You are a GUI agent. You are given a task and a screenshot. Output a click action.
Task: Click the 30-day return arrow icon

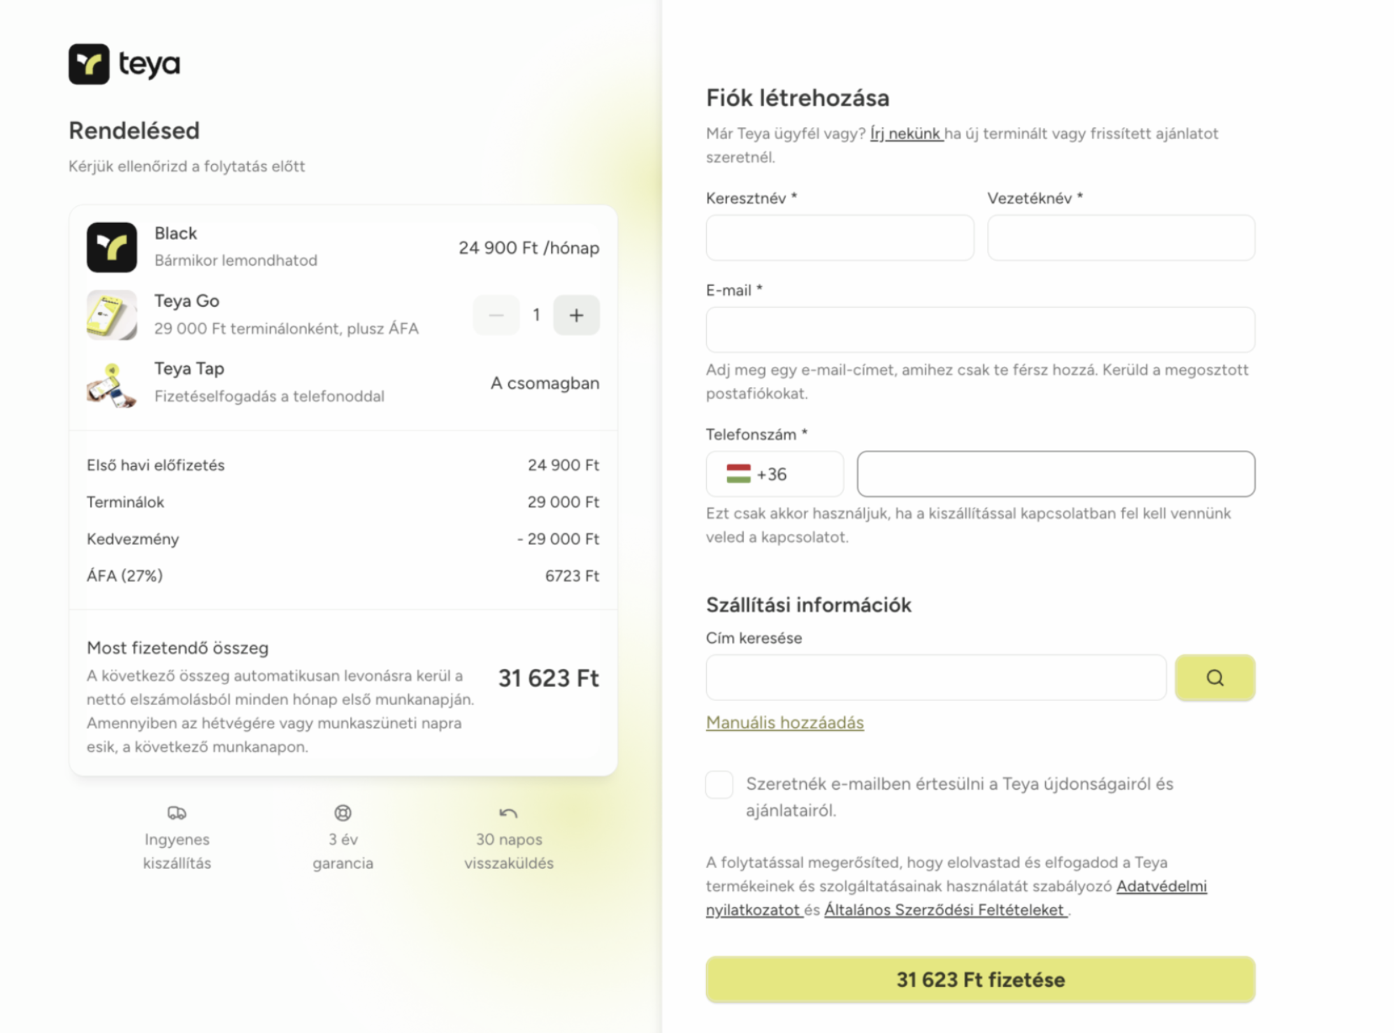coord(508,813)
